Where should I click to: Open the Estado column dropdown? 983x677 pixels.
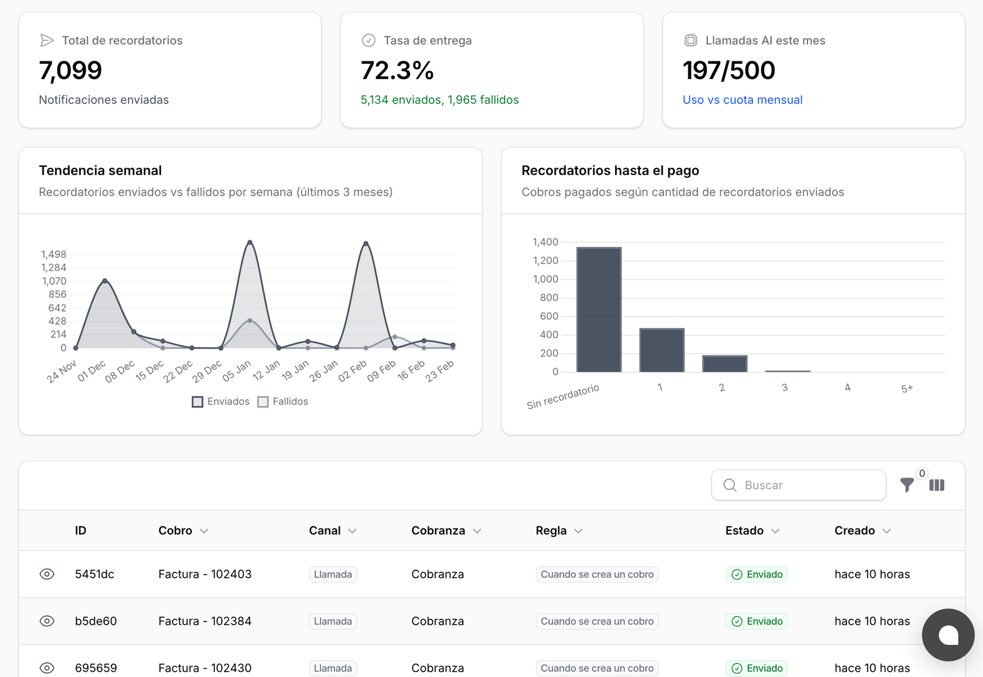coord(775,531)
